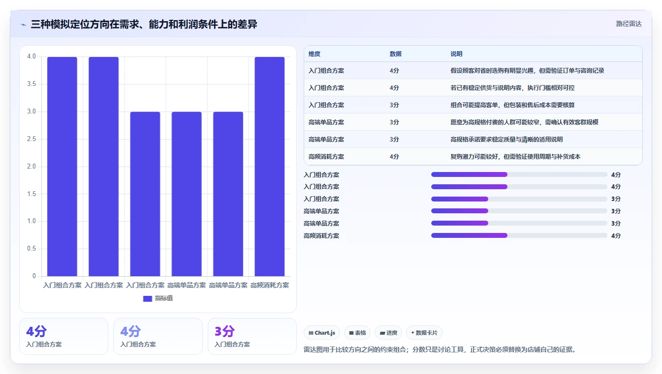The height and width of the screenshot is (374, 662).
Task: Click the 2.5 y-axis tick label
Action: pyautogui.click(x=32, y=139)
